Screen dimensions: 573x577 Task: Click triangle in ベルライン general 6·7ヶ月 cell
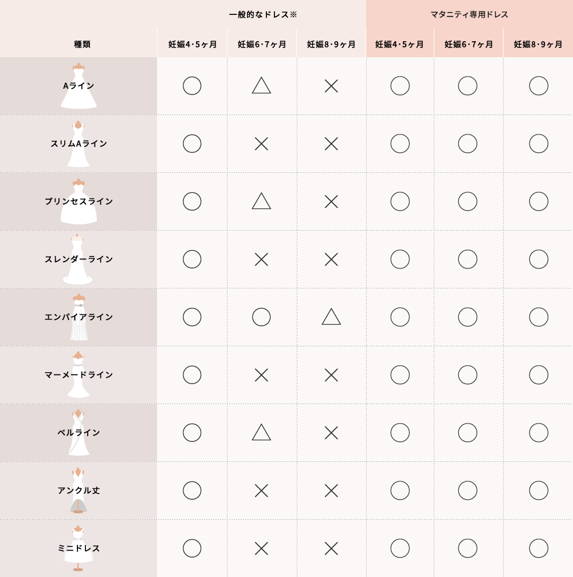pyautogui.click(x=261, y=432)
